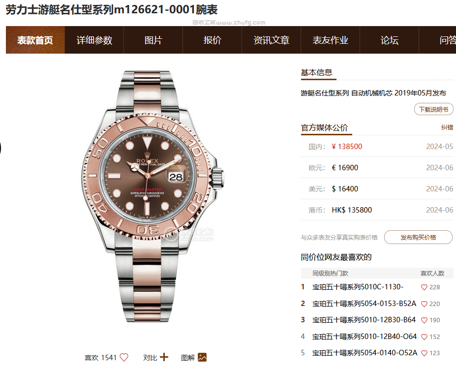Click the Rolex Yacht-Master watch image

point(152,196)
